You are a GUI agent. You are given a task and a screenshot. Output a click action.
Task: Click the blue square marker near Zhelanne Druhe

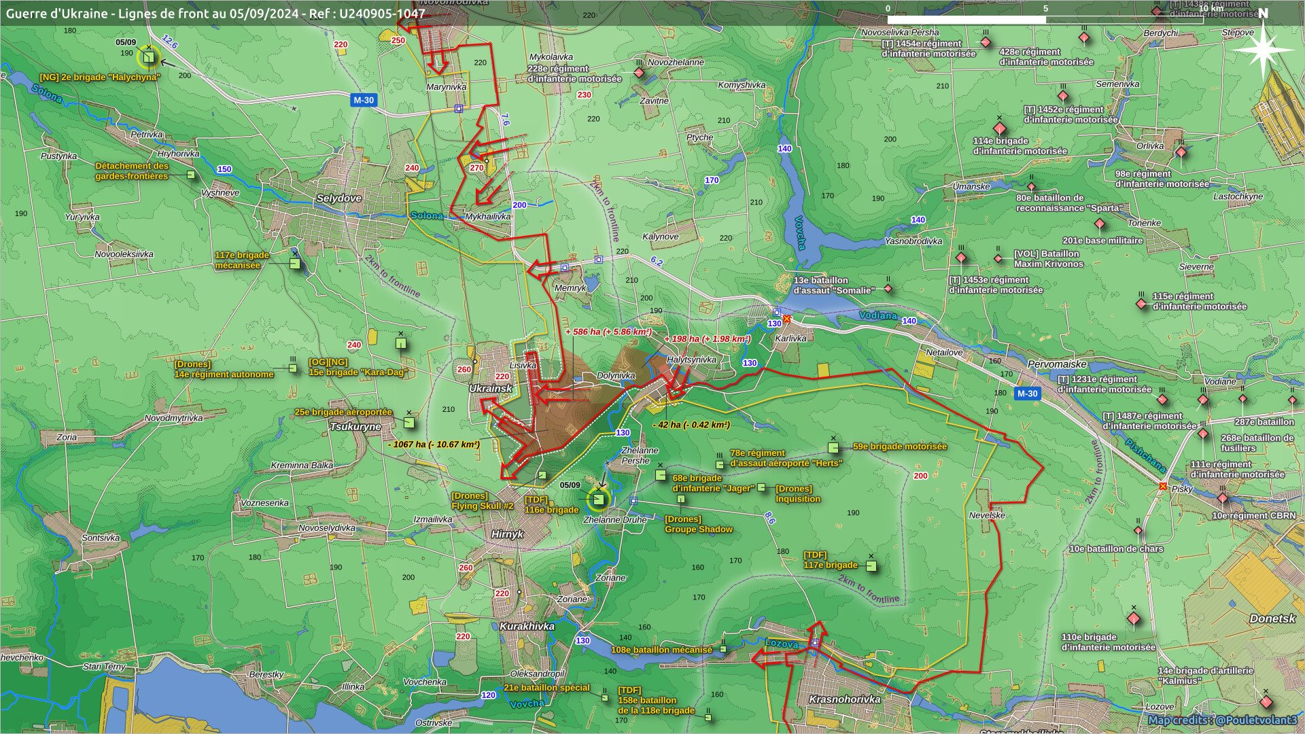click(x=633, y=501)
